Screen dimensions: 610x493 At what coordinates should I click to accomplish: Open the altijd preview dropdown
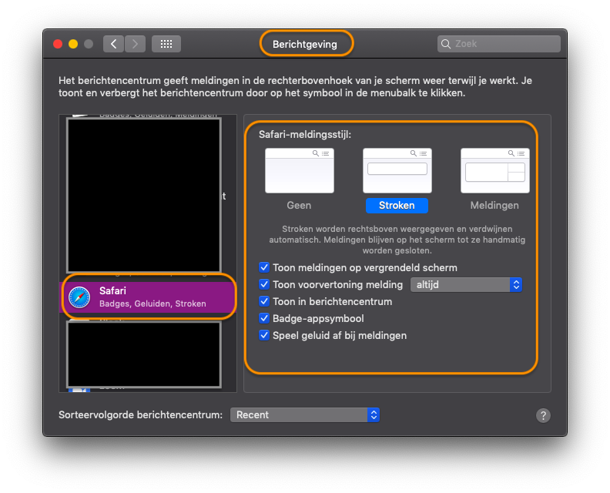466,285
